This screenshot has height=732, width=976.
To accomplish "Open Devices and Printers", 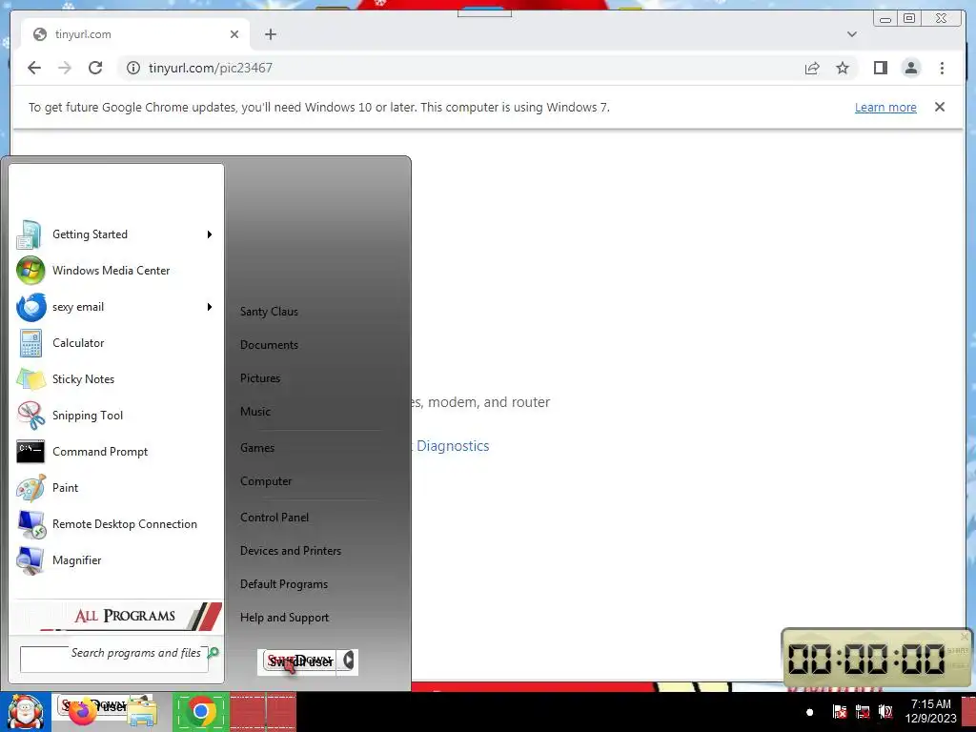I will pyautogui.click(x=291, y=551).
